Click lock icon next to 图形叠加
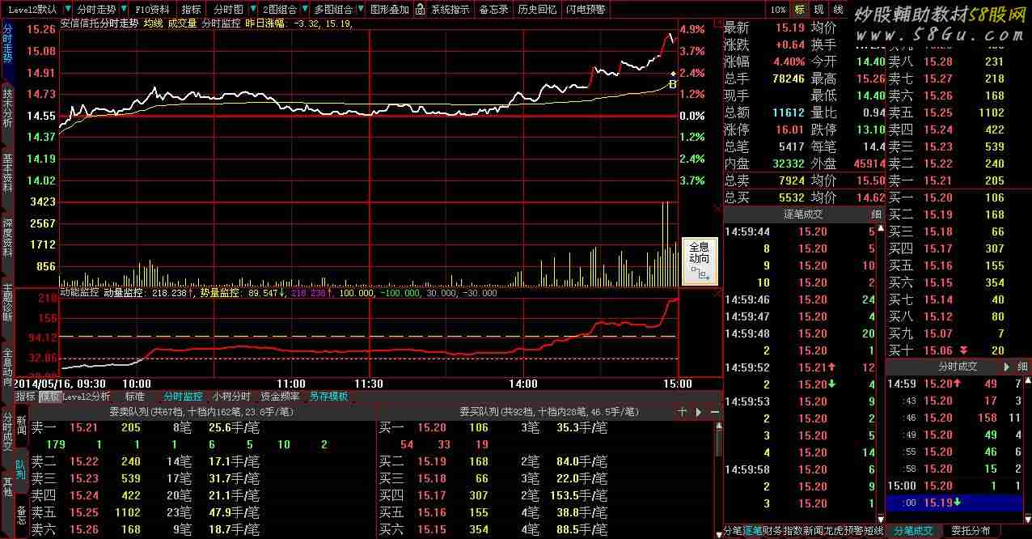Image resolution: width=1032 pixels, height=539 pixels. point(420,9)
